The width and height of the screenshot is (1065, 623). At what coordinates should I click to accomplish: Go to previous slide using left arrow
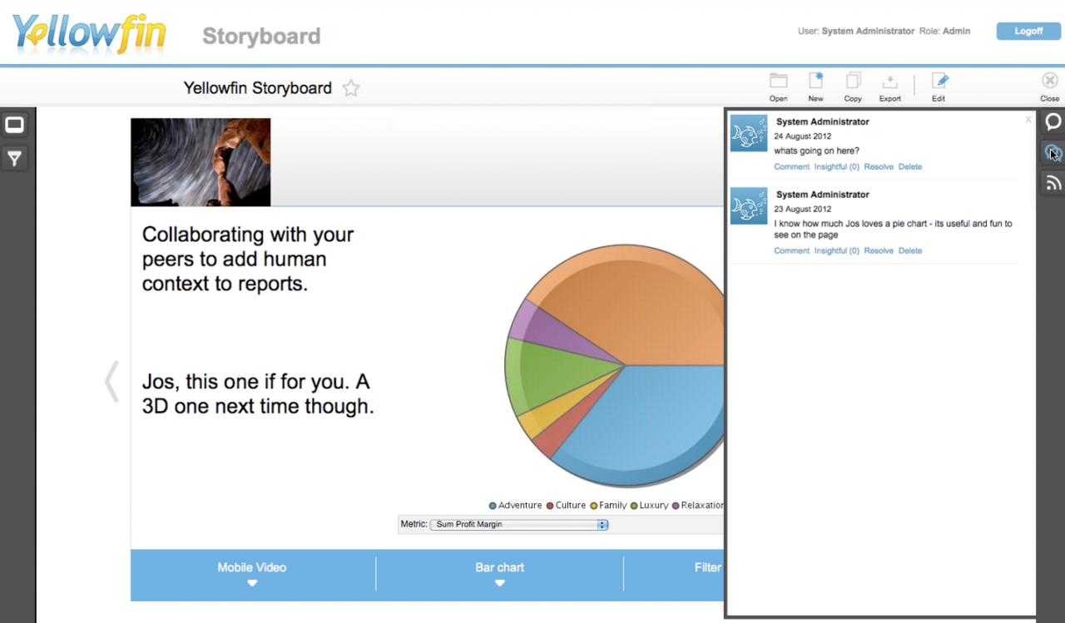(x=111, y=382)
